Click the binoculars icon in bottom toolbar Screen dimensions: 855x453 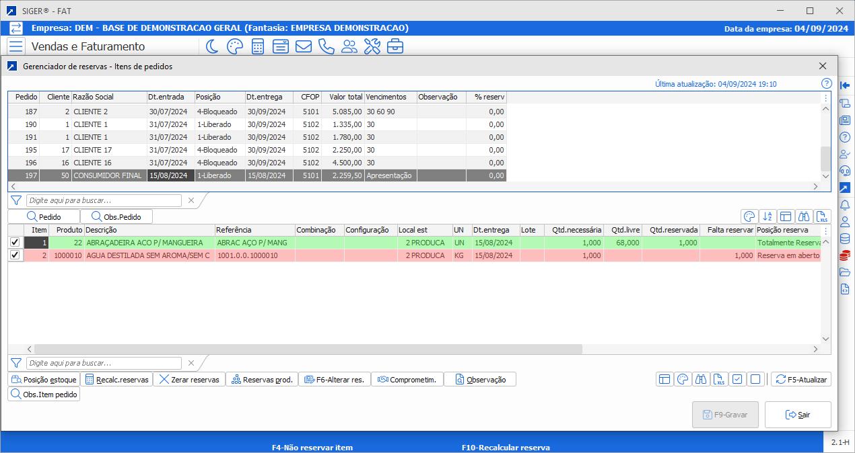coord(701,379)
